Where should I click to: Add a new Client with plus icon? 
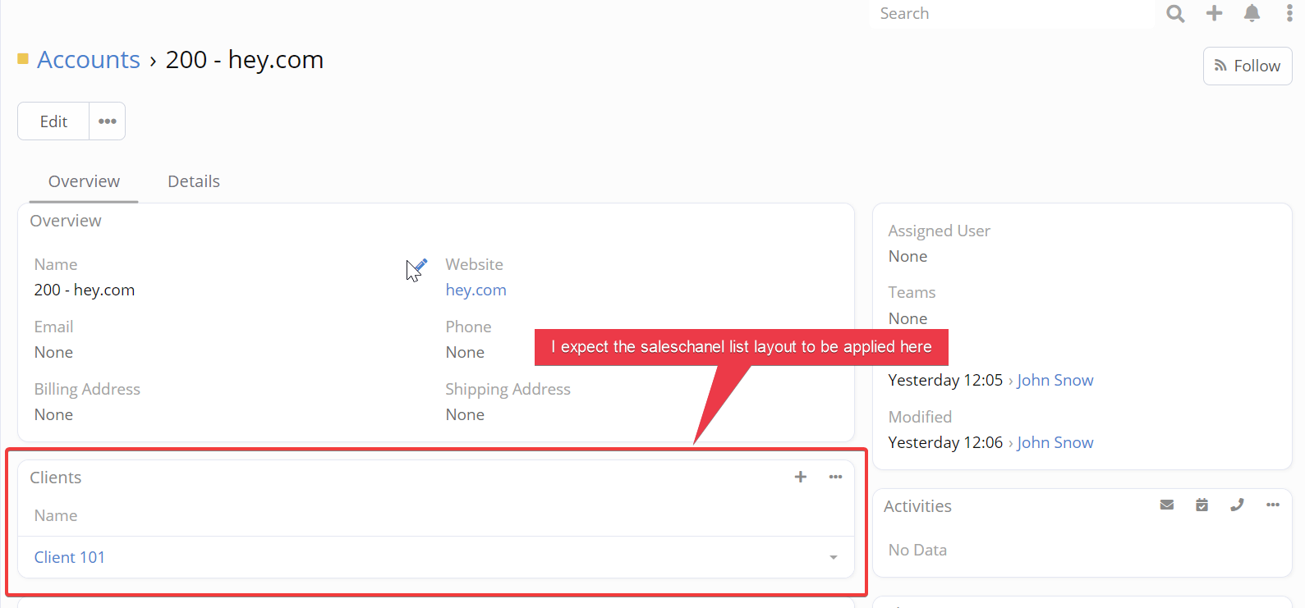801,477
